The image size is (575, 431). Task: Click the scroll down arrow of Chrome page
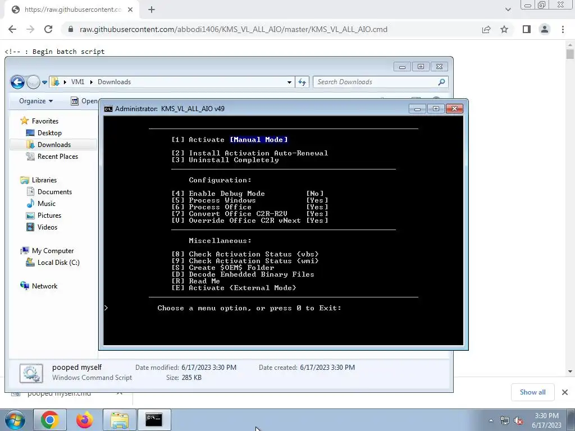coord(570,372)
